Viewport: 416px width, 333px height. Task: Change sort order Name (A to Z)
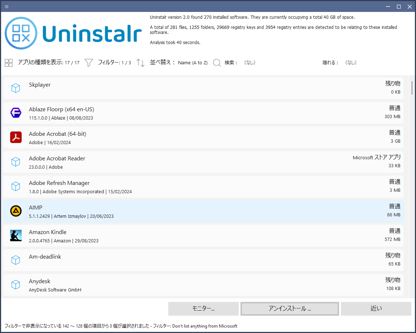click(192, 62)
